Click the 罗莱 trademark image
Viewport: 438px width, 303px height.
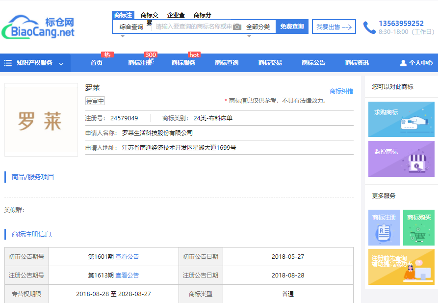click(x=41, y=120)
